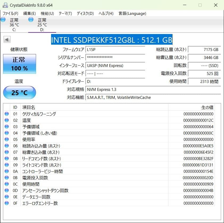Open the ヘルプ(H) menu
Viewport: 224px width, 223px height.
106,13
